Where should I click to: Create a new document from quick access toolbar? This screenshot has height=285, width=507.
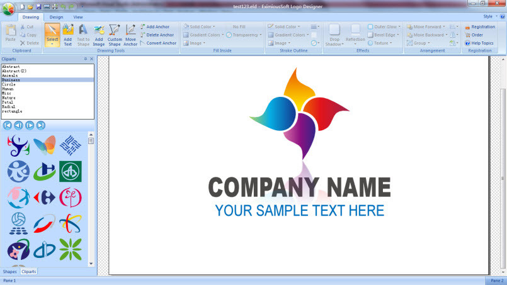22,6
